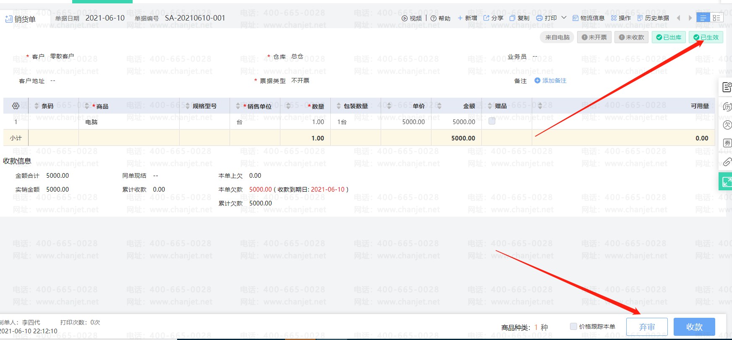Click the 未开票 status badge
This screenshot has height=340, width=732.
594,37
